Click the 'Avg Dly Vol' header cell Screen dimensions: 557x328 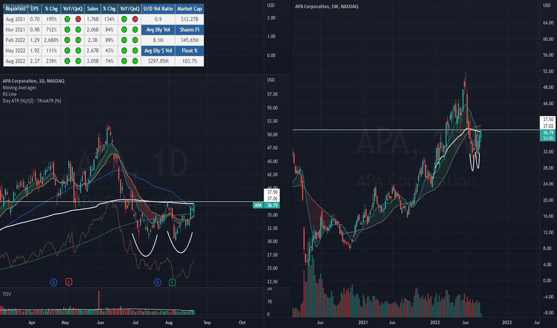point(158,30)
